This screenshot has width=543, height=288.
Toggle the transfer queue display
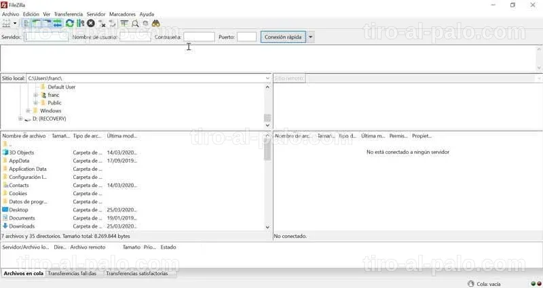57,24
